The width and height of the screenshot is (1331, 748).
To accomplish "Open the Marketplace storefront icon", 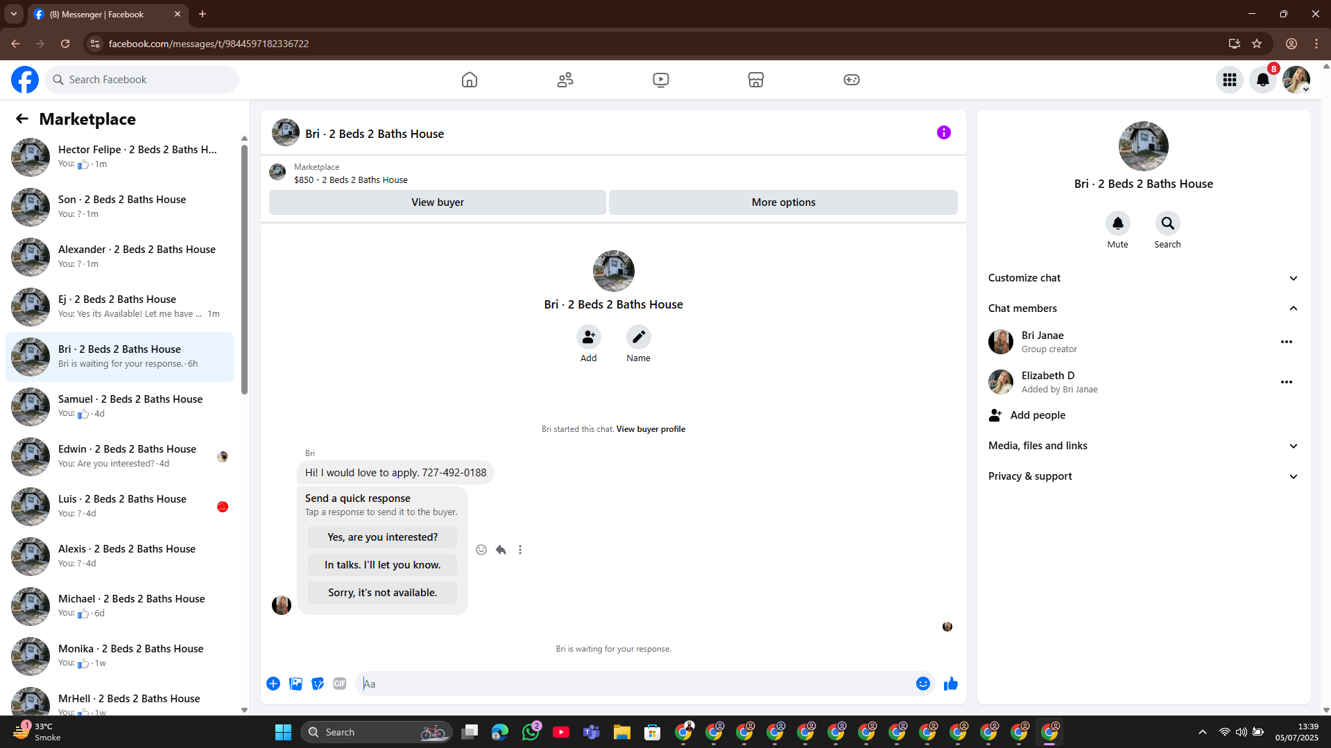I will 756,80.
